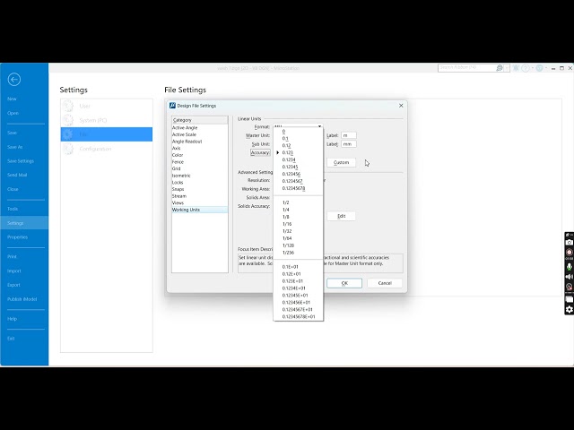This screenshot has height=430, width=574.
Task: Click the Configuration settings gear icon
Action: click(x=68, y=149)
